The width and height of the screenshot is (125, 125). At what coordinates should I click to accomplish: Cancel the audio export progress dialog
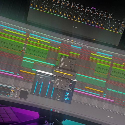pos(64,75)
